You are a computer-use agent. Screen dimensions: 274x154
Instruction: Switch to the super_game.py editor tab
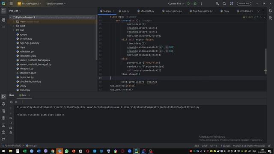(172, 11)
